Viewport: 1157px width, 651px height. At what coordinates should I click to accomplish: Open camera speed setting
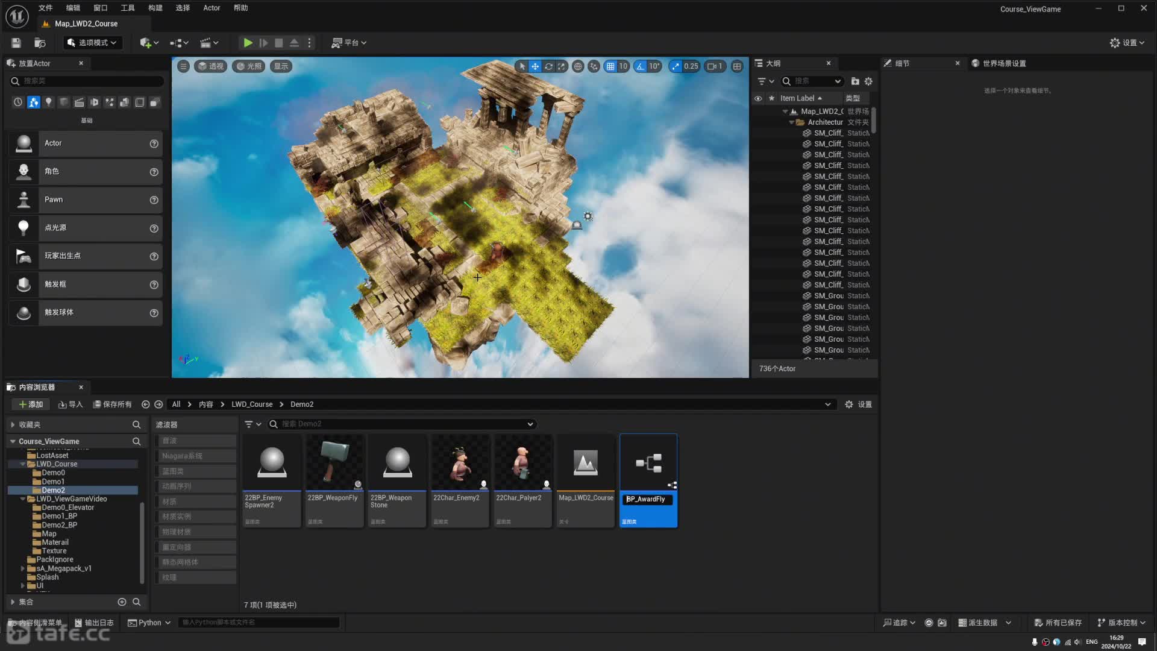pyautogui.click(x=715, y=66)
